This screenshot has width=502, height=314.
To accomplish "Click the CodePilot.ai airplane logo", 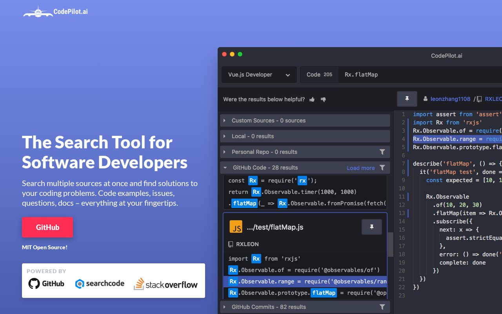I will [55, 11].
